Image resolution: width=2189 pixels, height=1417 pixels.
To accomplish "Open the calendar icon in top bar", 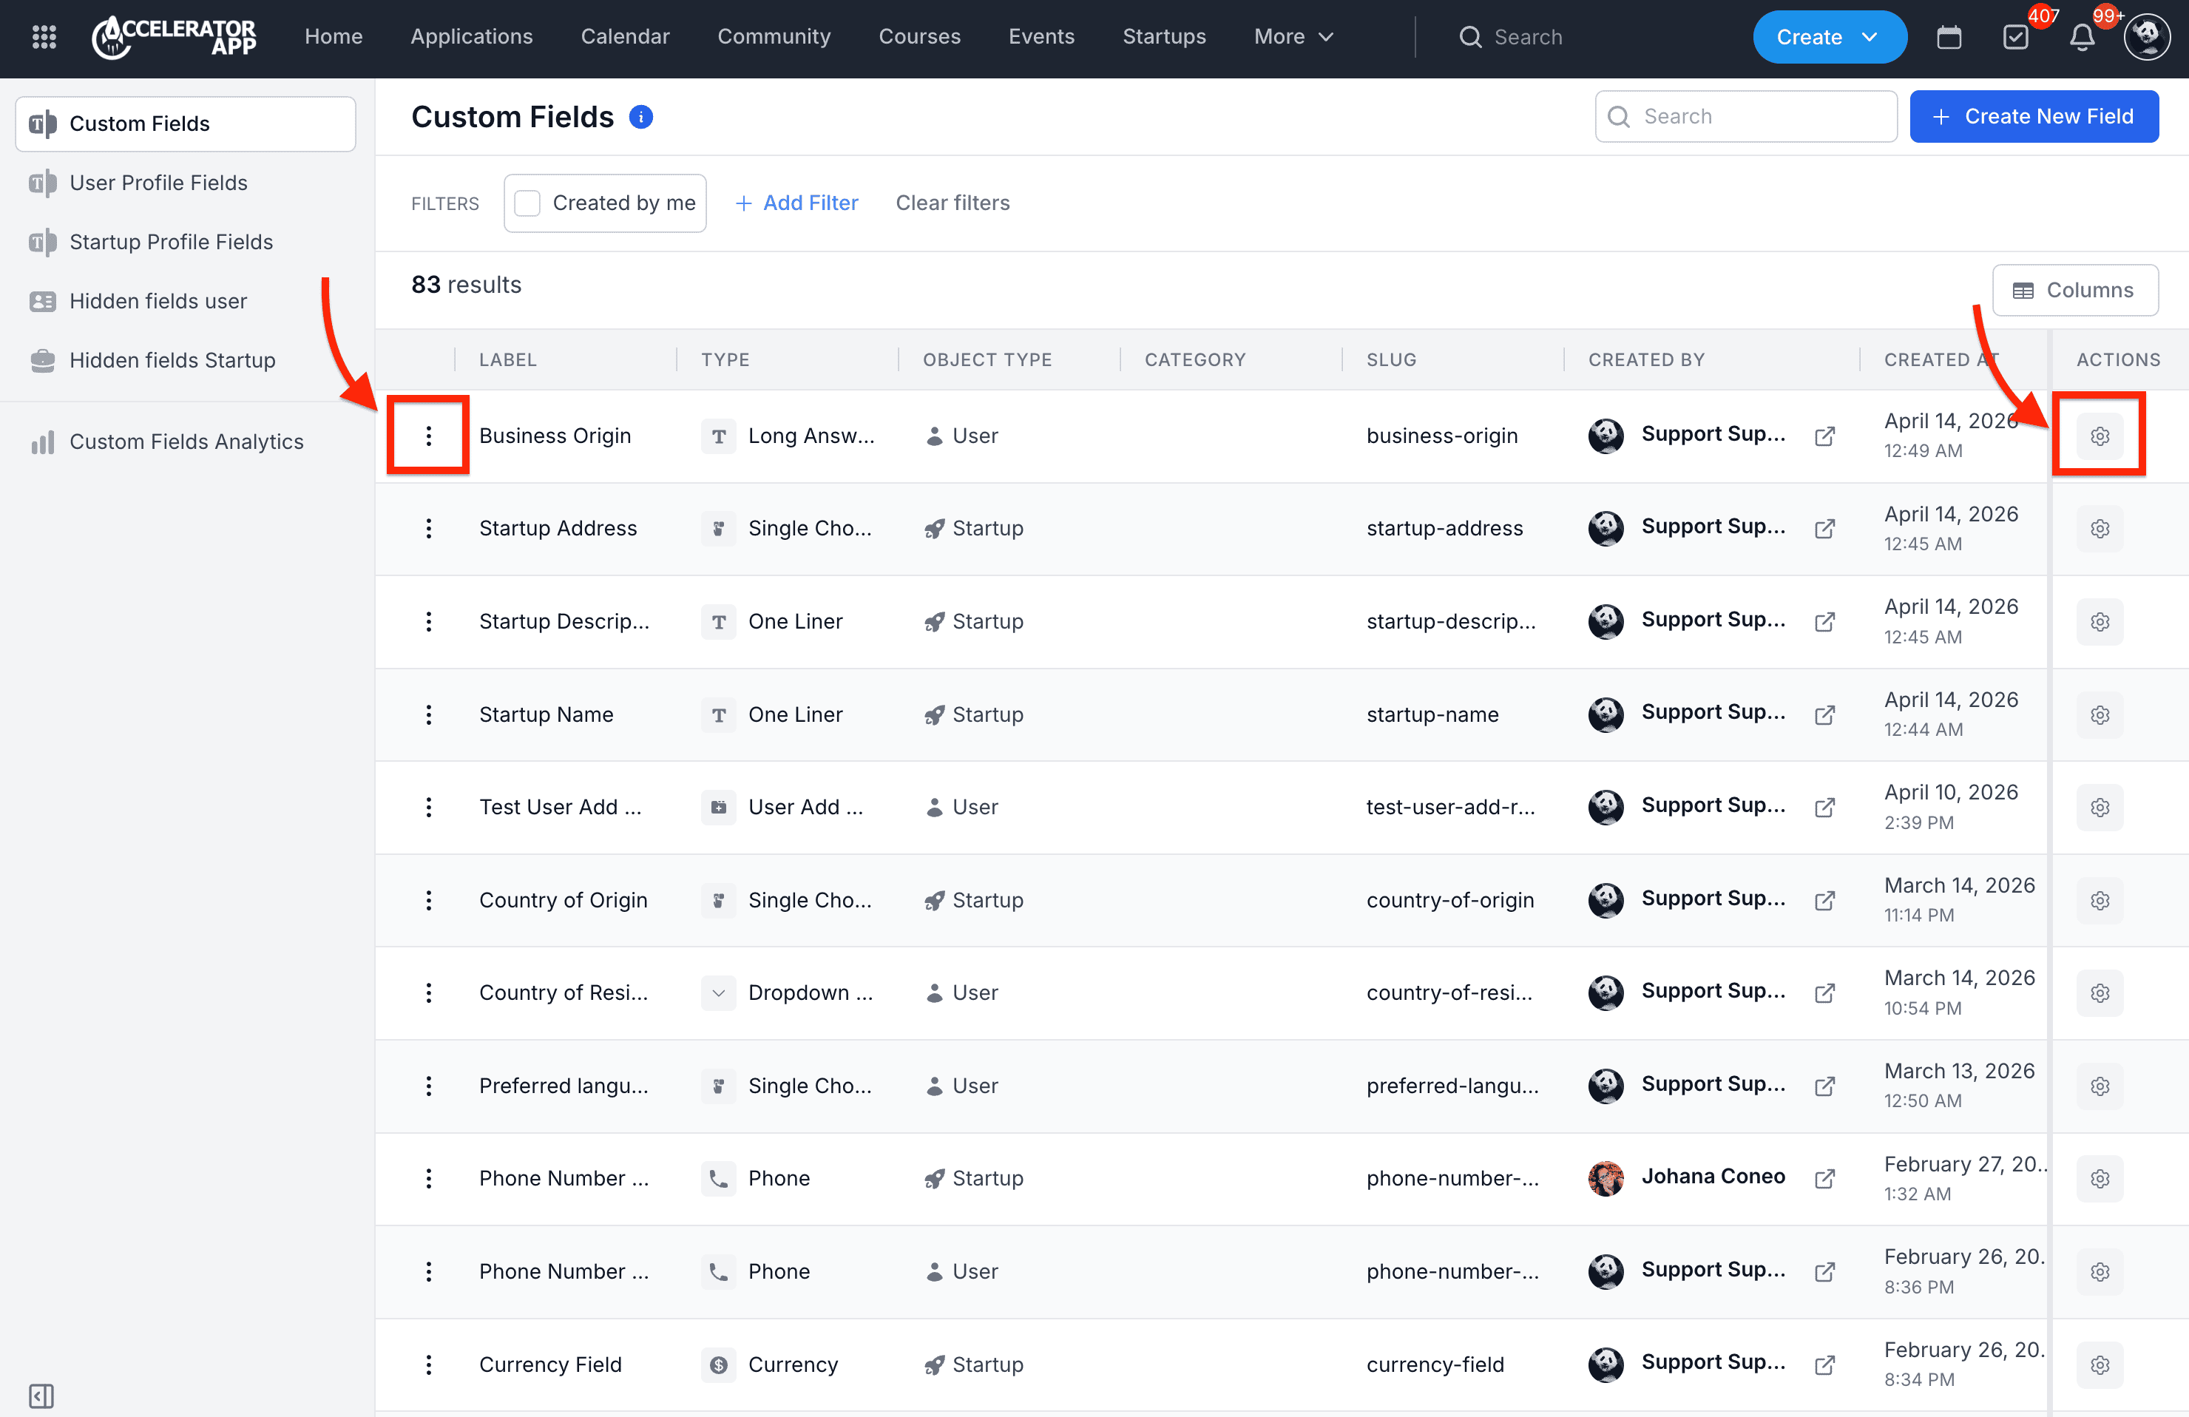I will [1949, 37].
